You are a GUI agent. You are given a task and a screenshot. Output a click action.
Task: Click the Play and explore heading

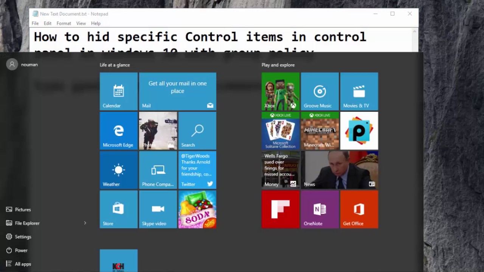(278, 65)
